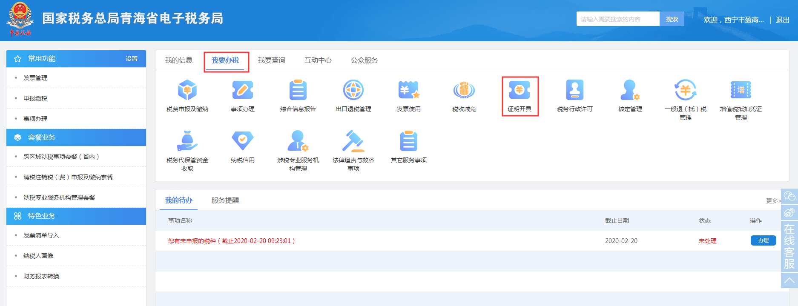The height and width of the screenshot is (306, 798).
Task: Switch to 我要办税 tab
Action: (225, 60)
